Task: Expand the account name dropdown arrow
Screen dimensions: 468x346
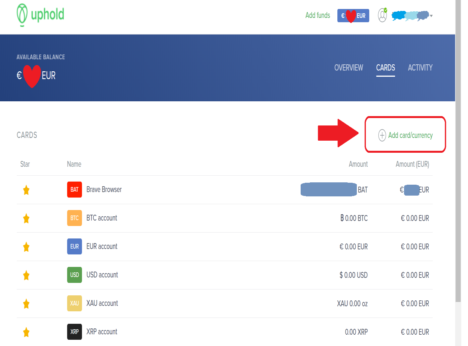Action: [x=431, y=16]
